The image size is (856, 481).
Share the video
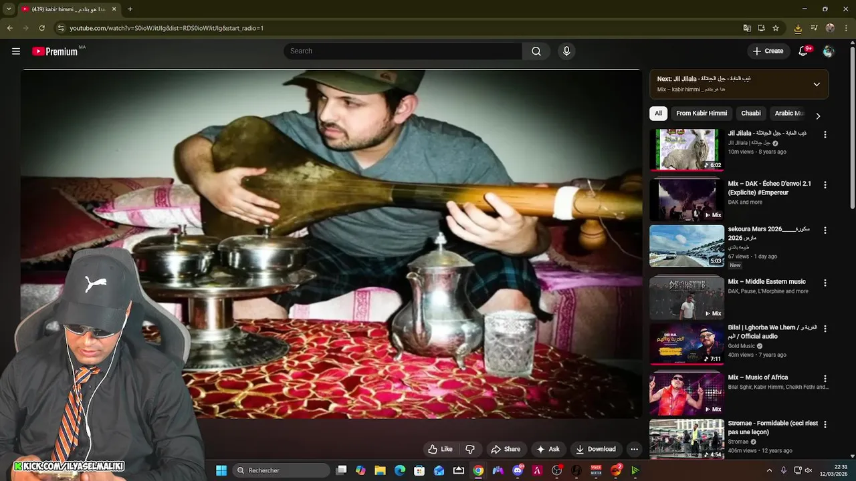pyautogui.click(x=506, y=449)
